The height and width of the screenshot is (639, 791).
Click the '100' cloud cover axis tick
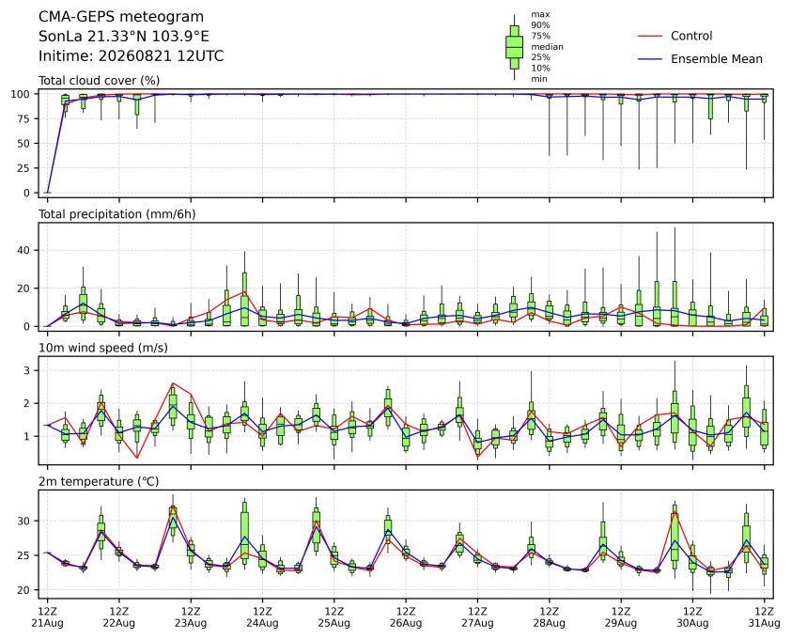(22, 94)
